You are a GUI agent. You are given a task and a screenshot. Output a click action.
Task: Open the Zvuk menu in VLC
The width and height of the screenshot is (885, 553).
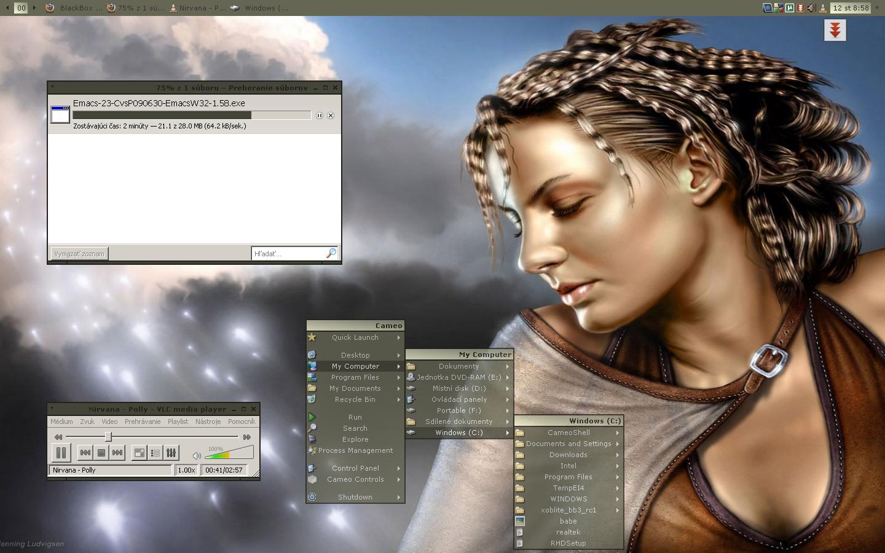(x=87, y=422)
